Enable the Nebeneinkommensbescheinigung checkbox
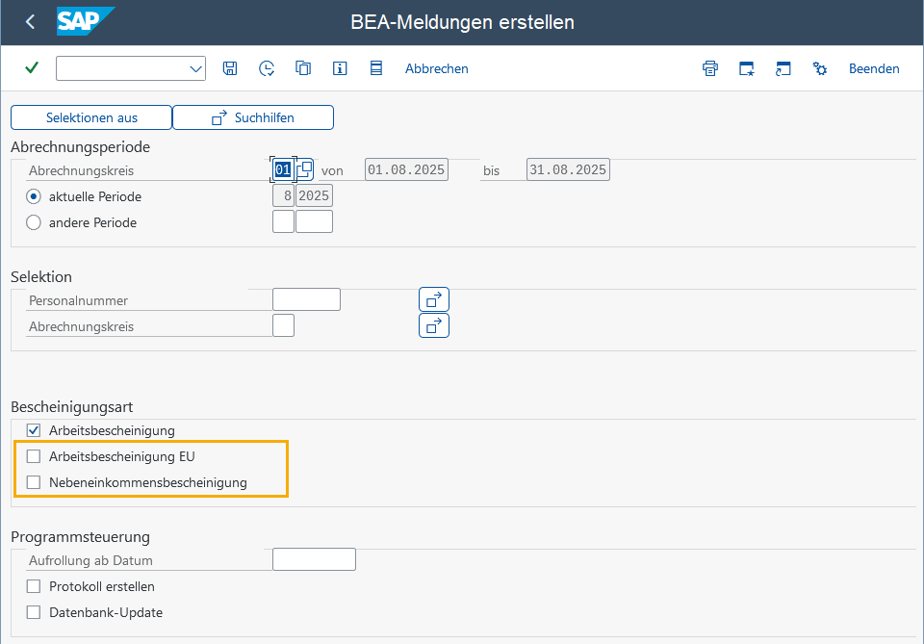The width and height of the screenshot is (924, 644). 34,482
